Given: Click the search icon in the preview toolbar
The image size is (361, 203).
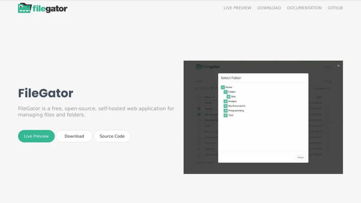Looking at the screenshot, I should click(326, 81).
